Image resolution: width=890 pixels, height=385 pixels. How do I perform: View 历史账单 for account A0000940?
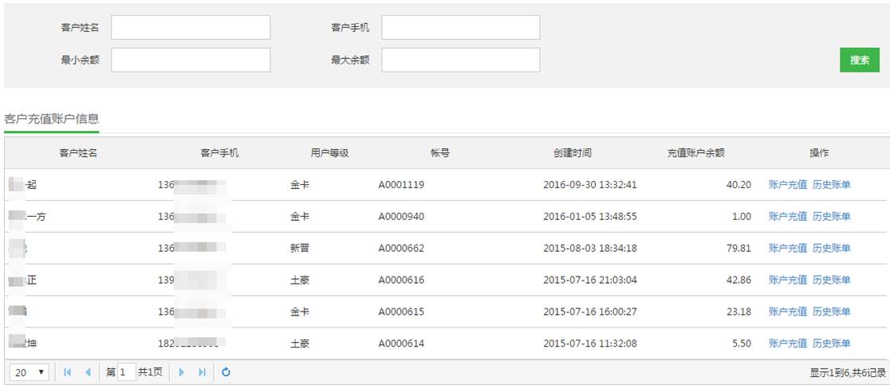click(831, 217)
